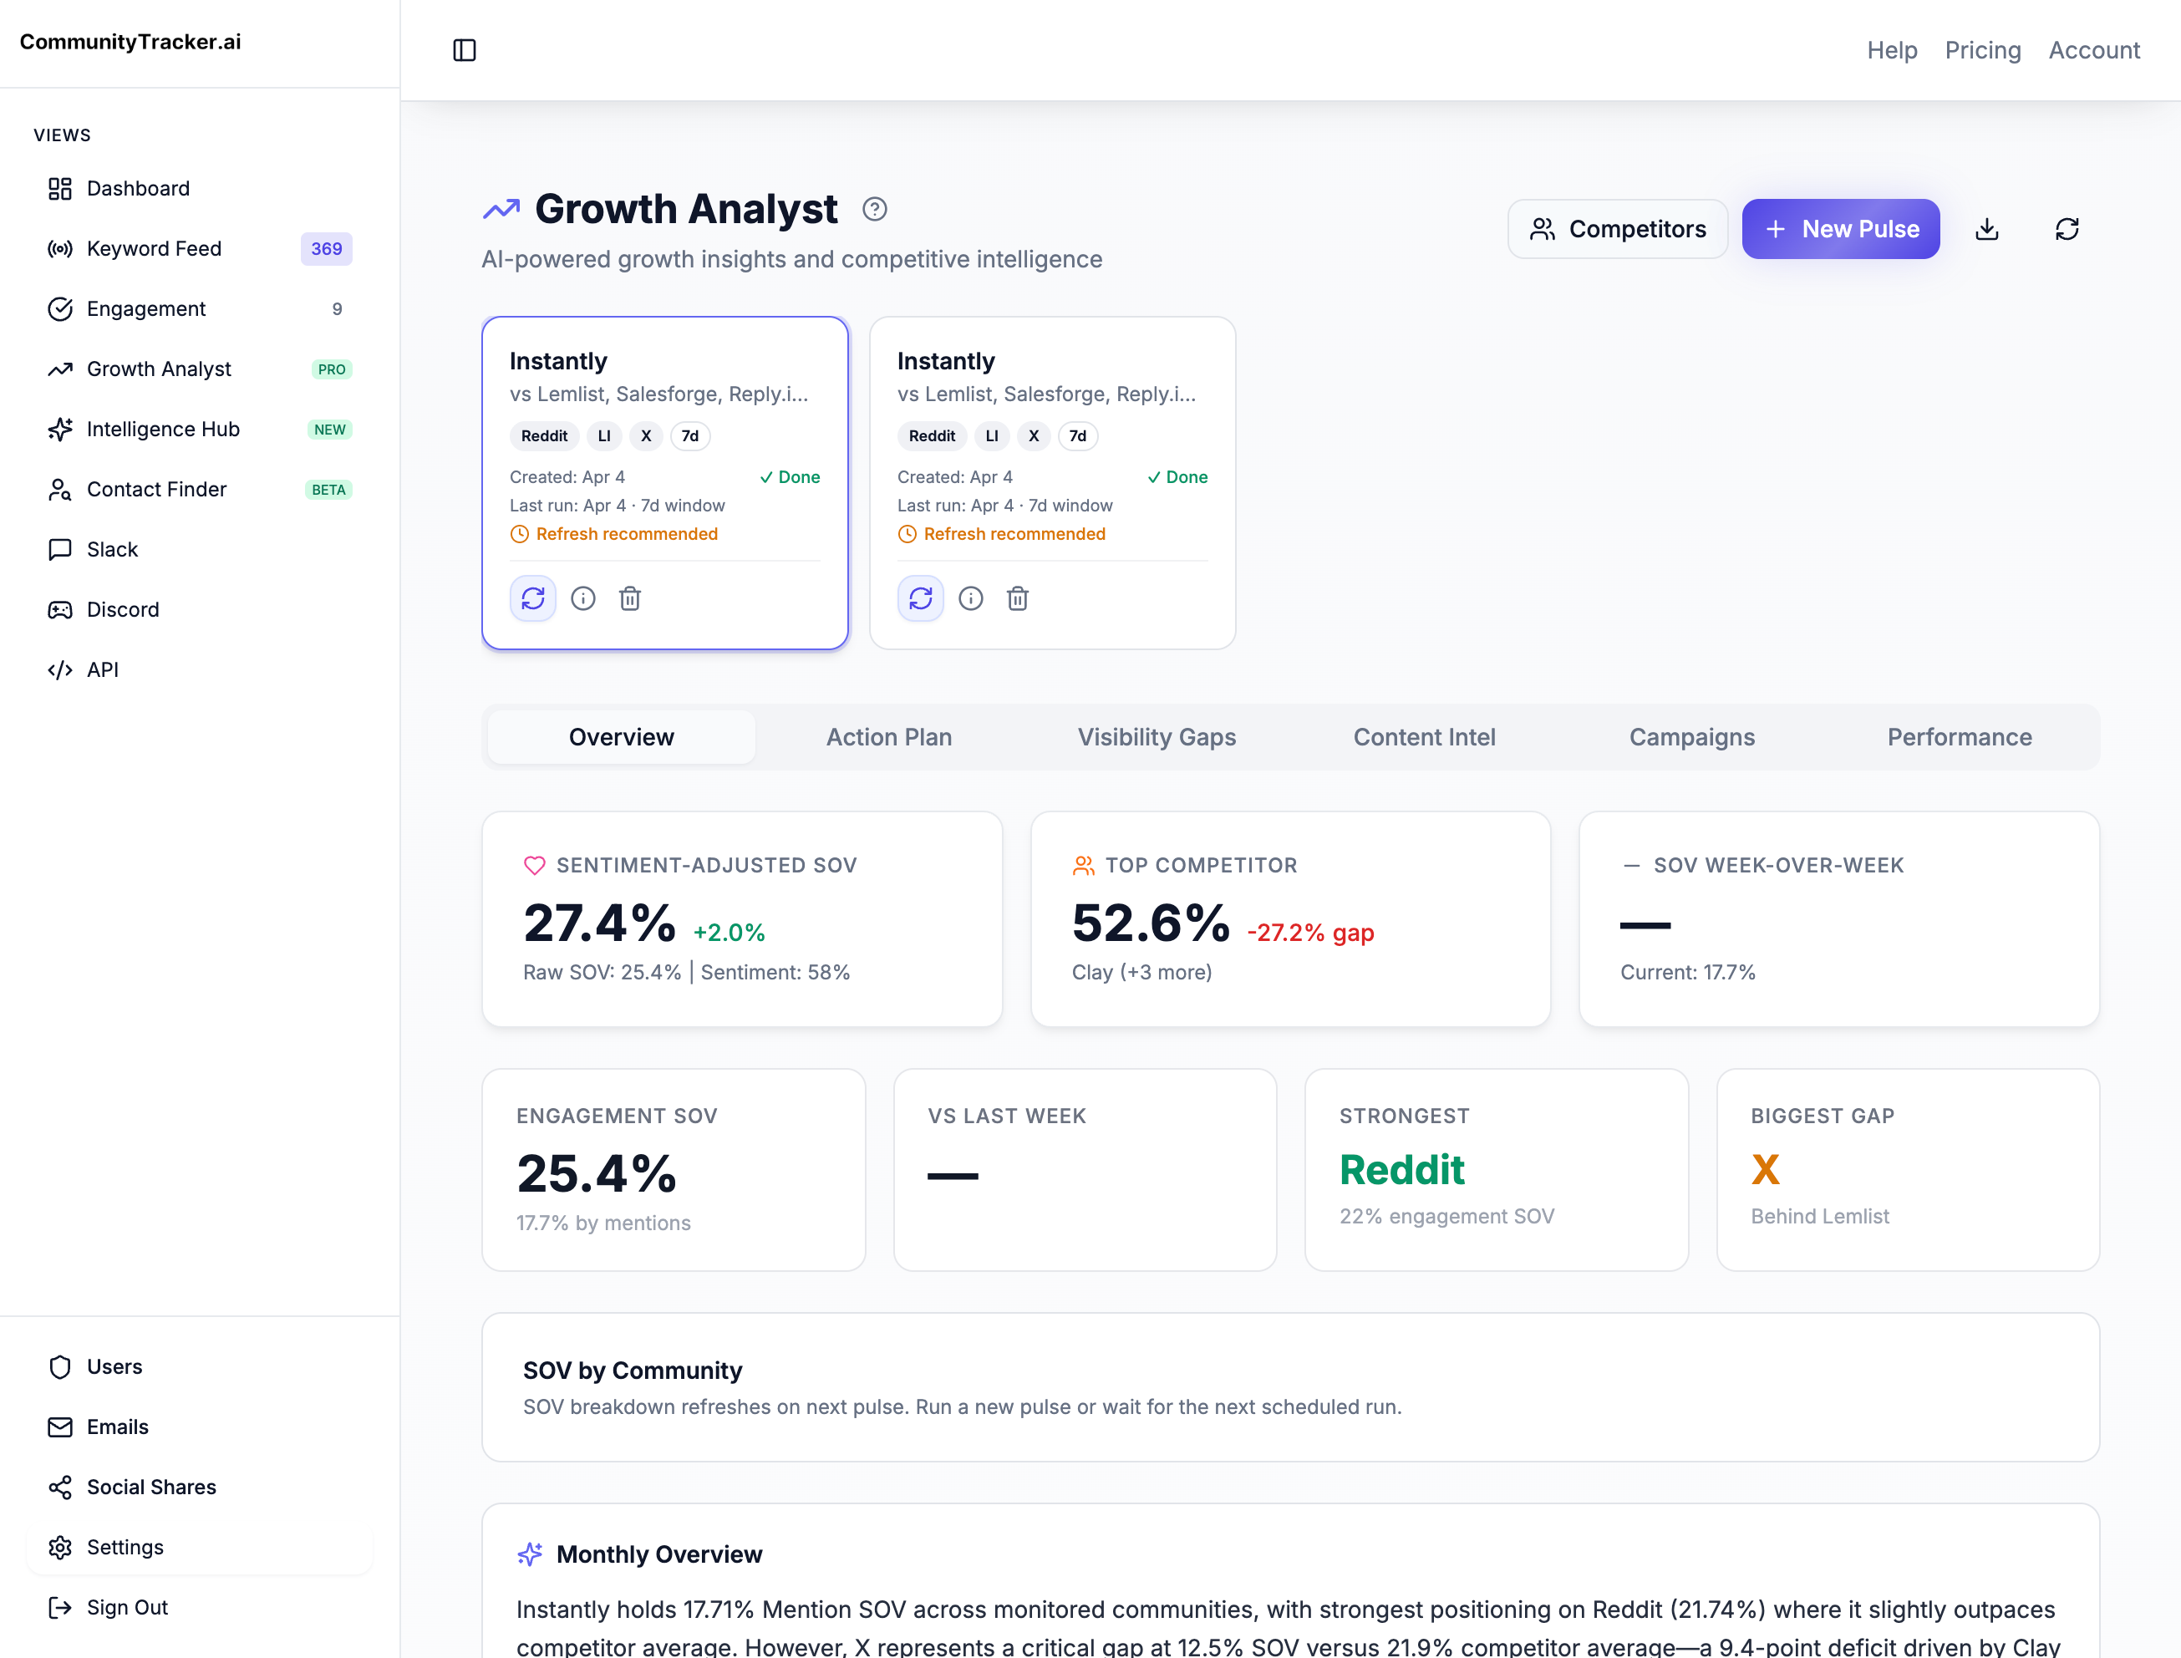Click the Contact Finder person icon

pyautogui.click(x=60, y=490)
